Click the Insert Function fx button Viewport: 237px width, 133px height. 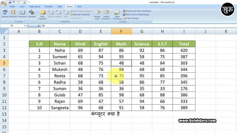[x=39, y=26]
